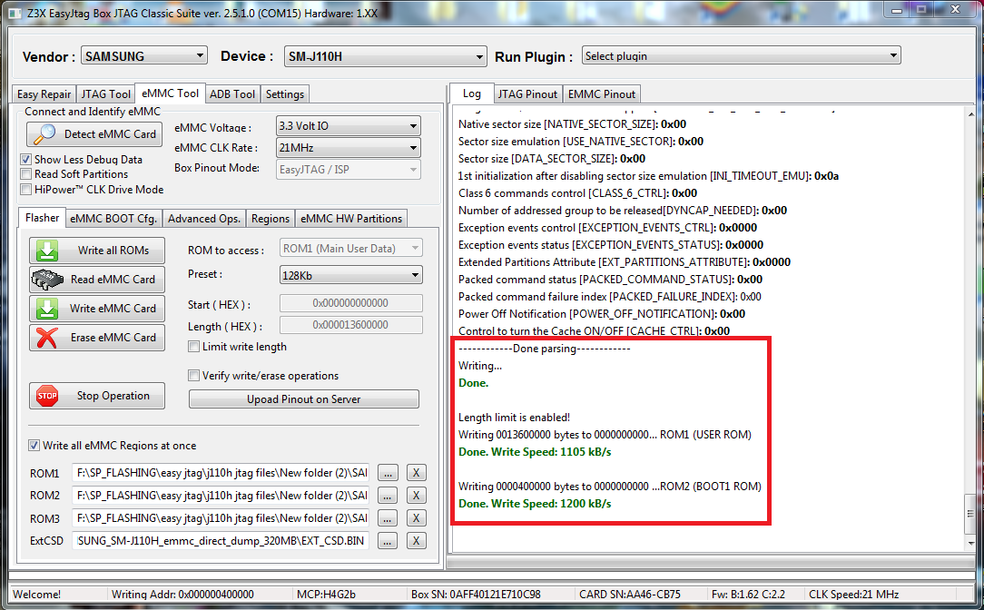Viewport: 984px width, 610px height.
Task: Browse for ExtCSD file with ellipsis button
Action: pyautogui.click(x=388, y=540)
